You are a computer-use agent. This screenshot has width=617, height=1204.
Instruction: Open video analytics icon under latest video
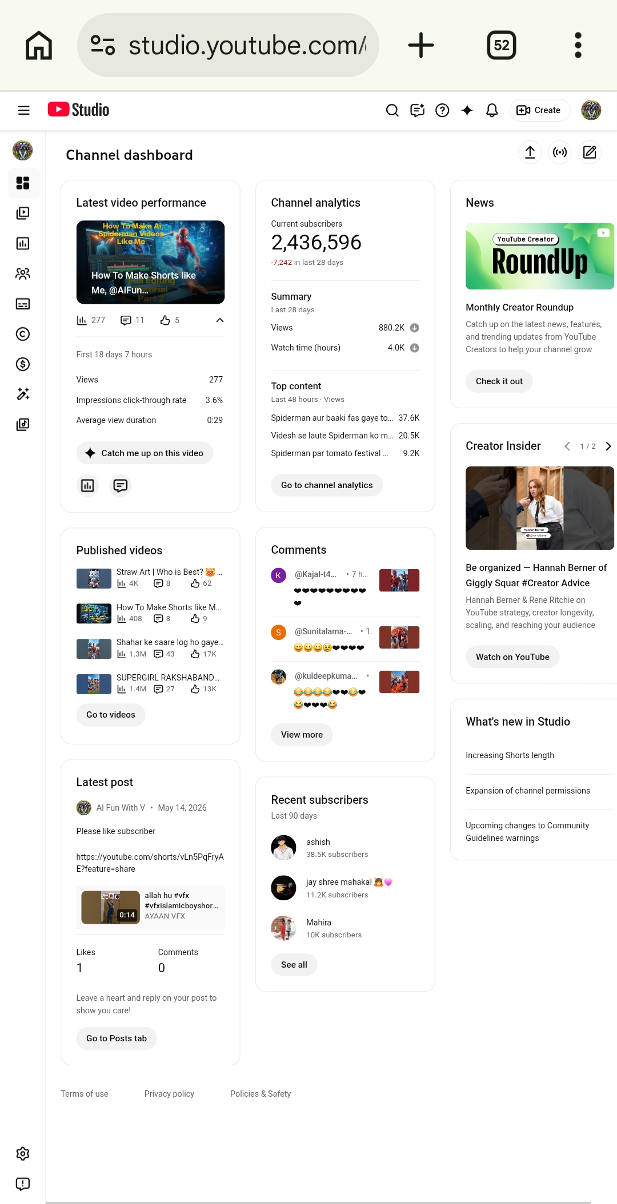coord(87,486)
